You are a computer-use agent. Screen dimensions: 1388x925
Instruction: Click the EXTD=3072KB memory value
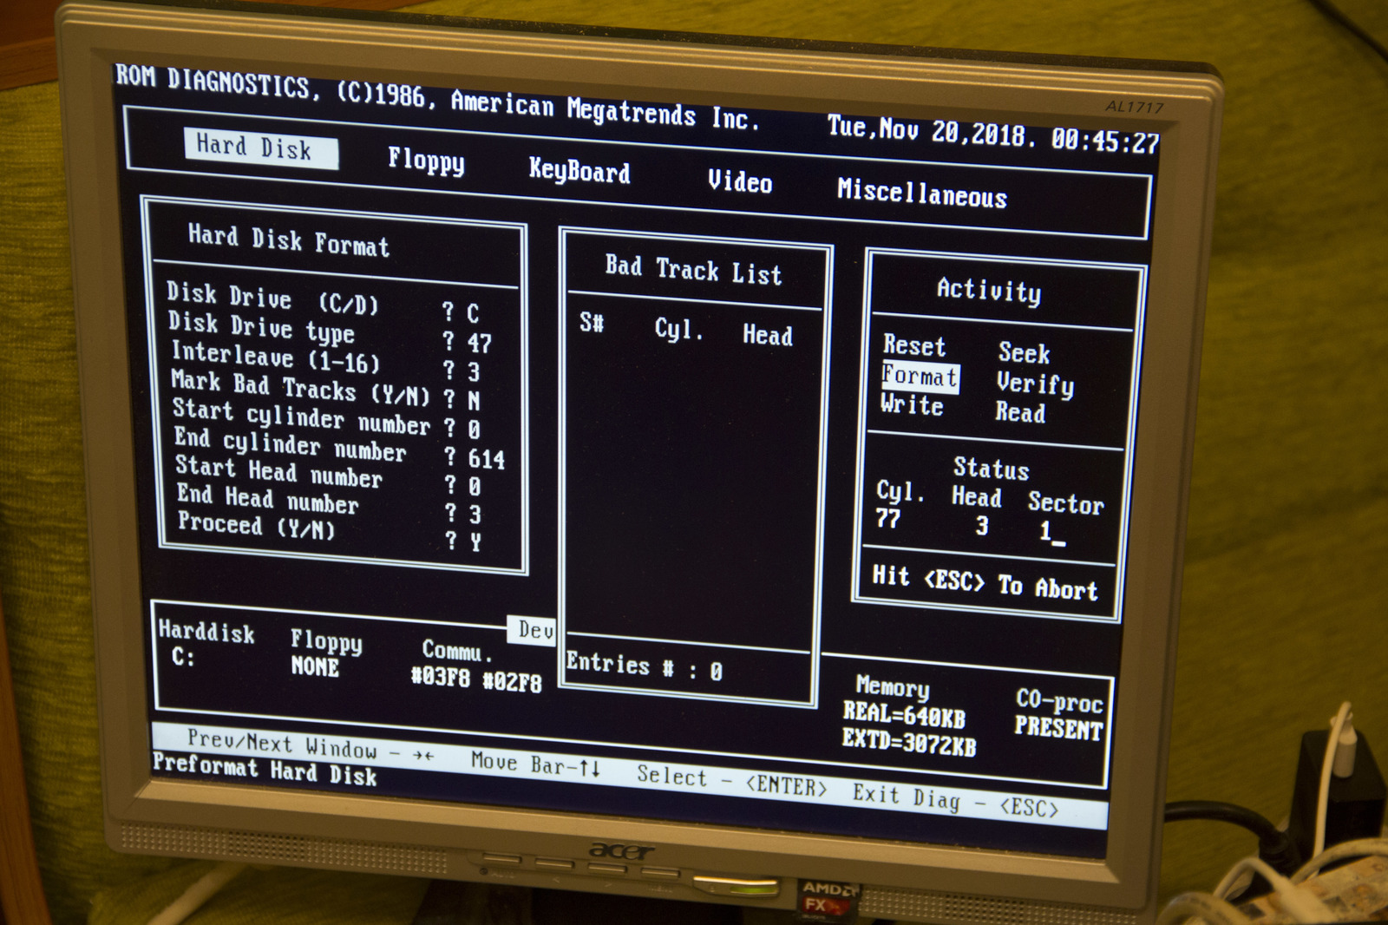point(909,742)
